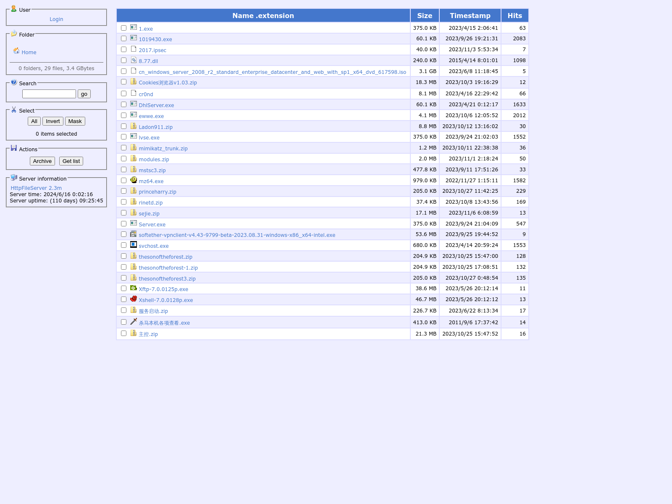
Task: Tick the checkbox for princeharry.zip
Action: pos(123,191)
